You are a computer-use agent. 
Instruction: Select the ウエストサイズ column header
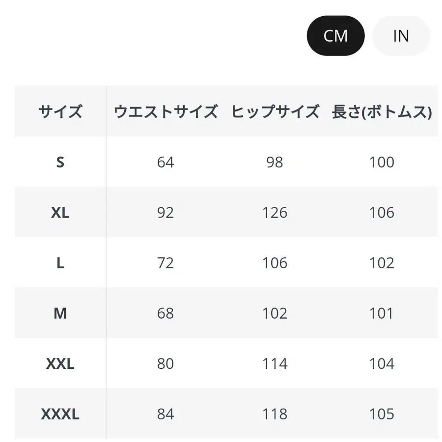166,111
